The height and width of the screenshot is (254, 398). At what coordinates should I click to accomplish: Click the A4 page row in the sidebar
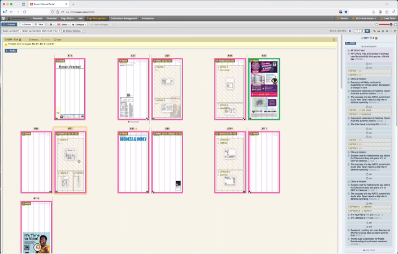[369, 107]
